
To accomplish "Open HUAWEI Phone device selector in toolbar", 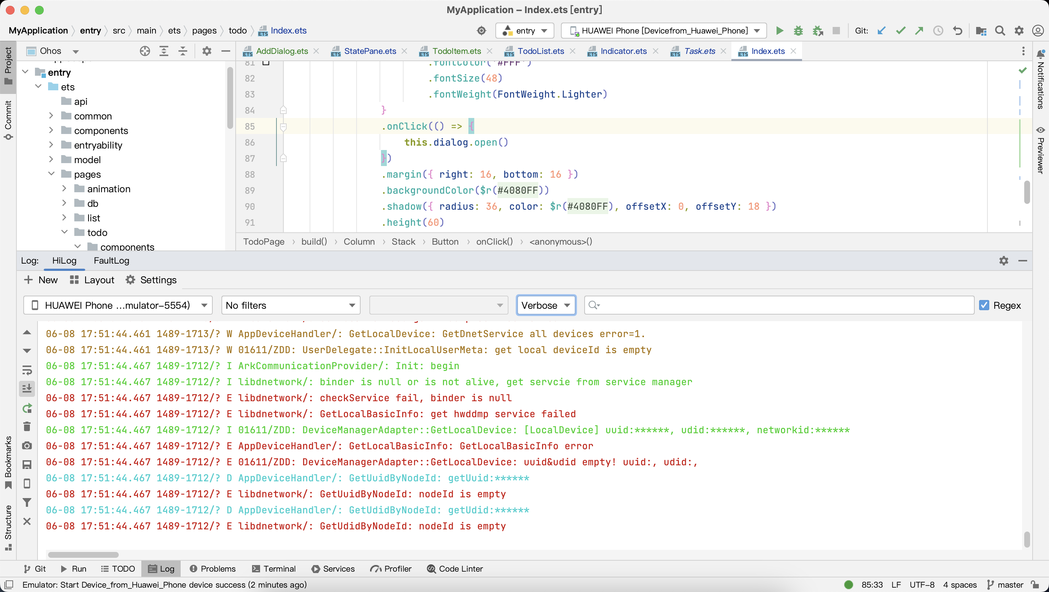I will [x=664, y=31].
